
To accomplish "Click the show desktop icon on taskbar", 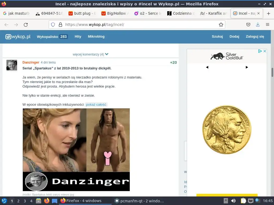I will point(55,201).
